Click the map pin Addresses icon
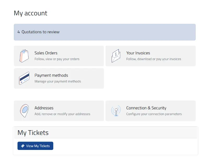Screen dimensions: 216x158 pos(24,111)
